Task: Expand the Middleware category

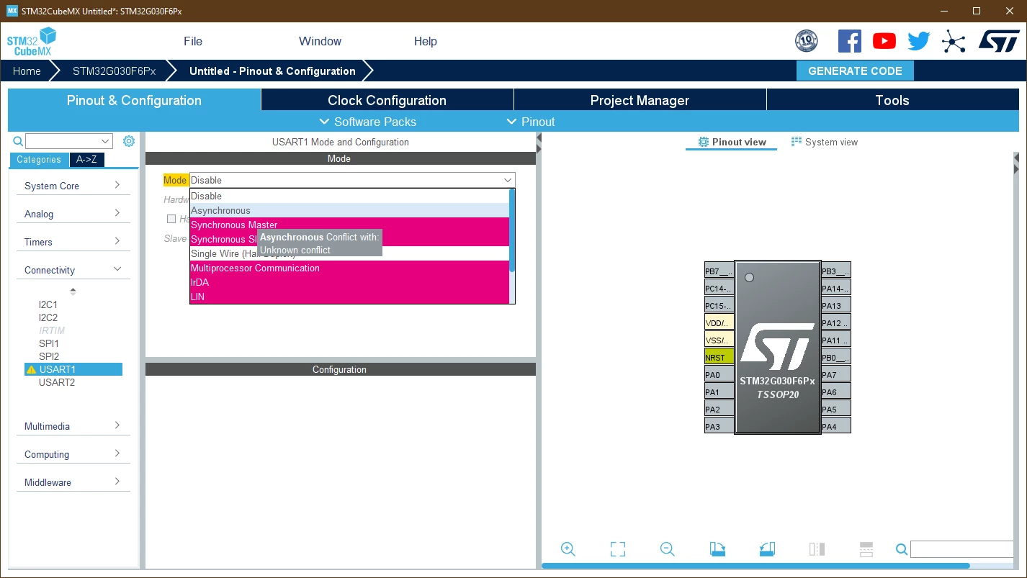Action: [73, 482]
